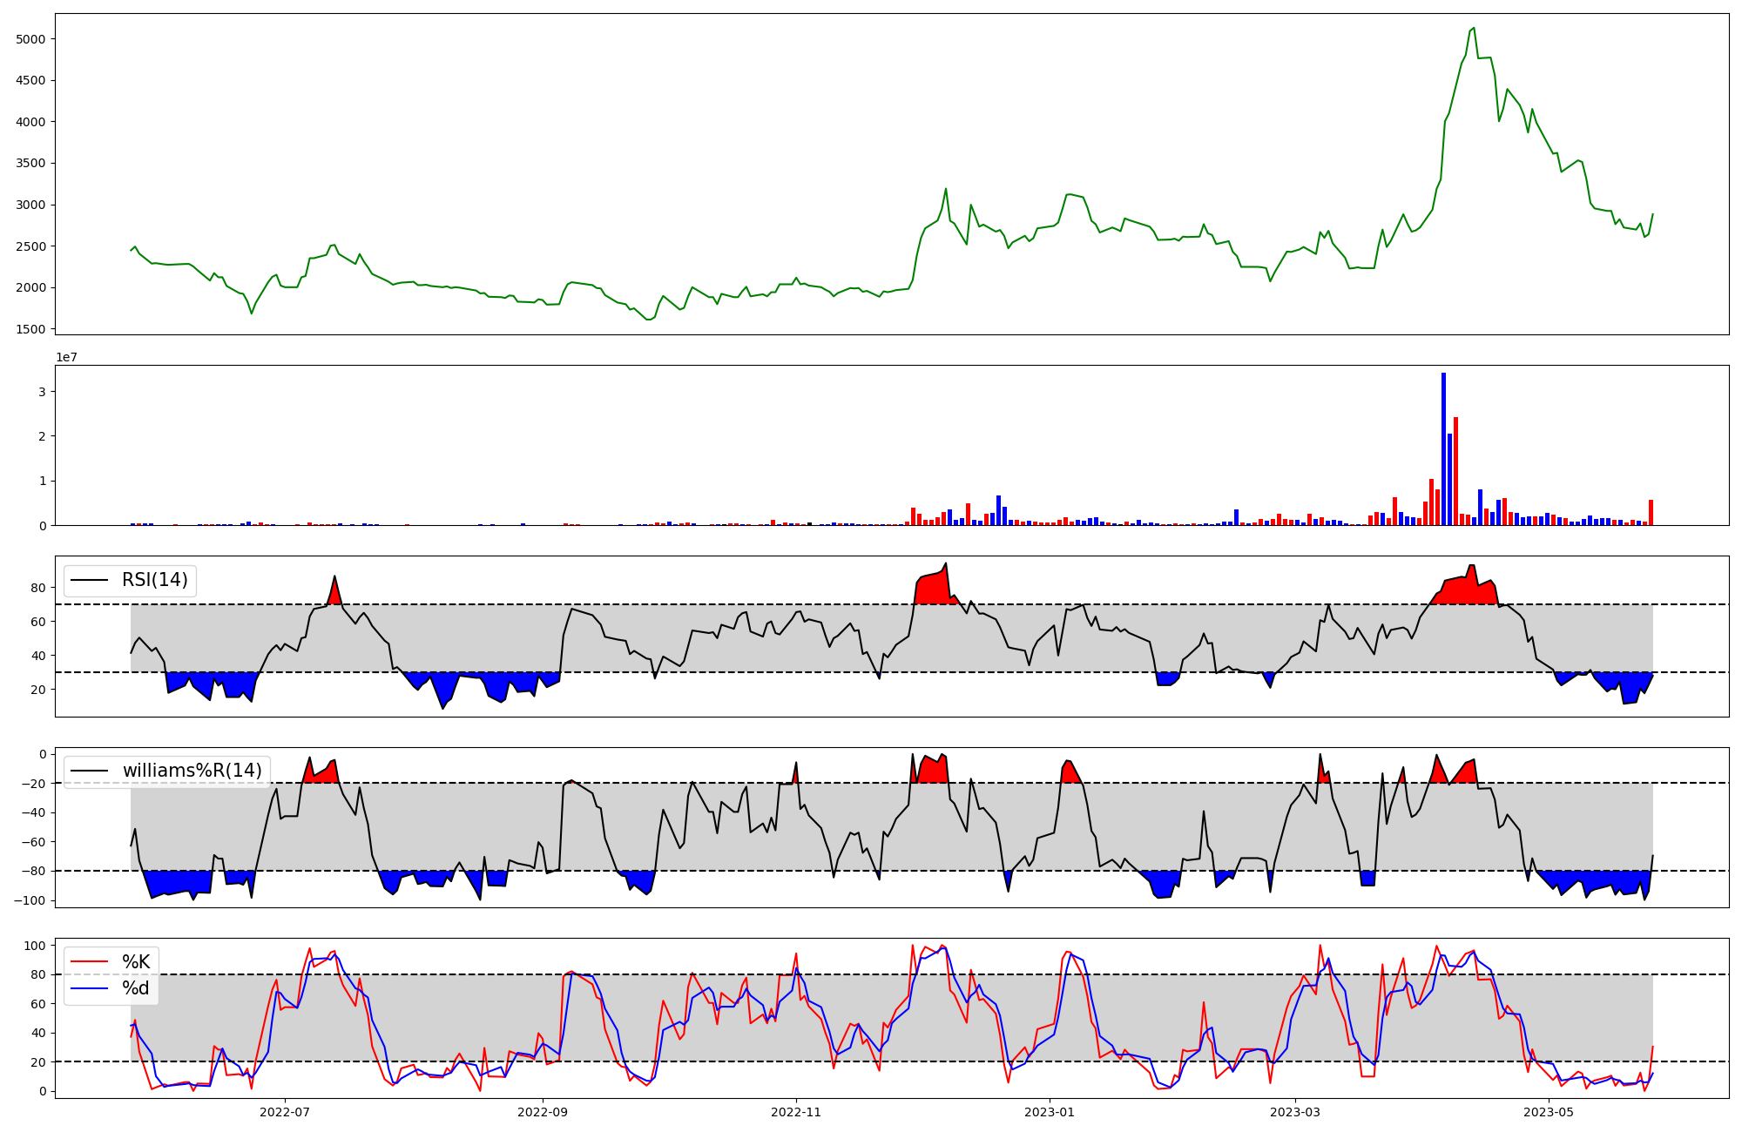Click the red %K legend line swatch
Image resolution: width=1742 pixels, height=1132 pixels.
tap(89, 962)
